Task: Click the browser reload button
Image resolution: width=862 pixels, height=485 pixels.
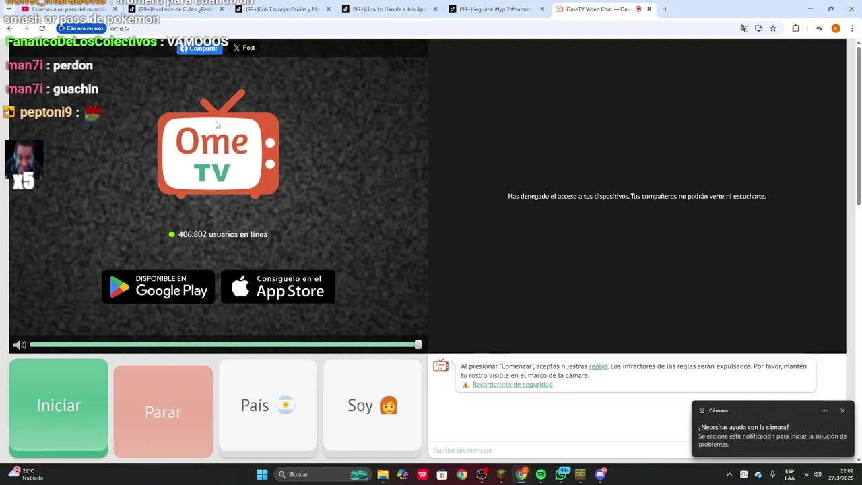Action: point(42,28)
